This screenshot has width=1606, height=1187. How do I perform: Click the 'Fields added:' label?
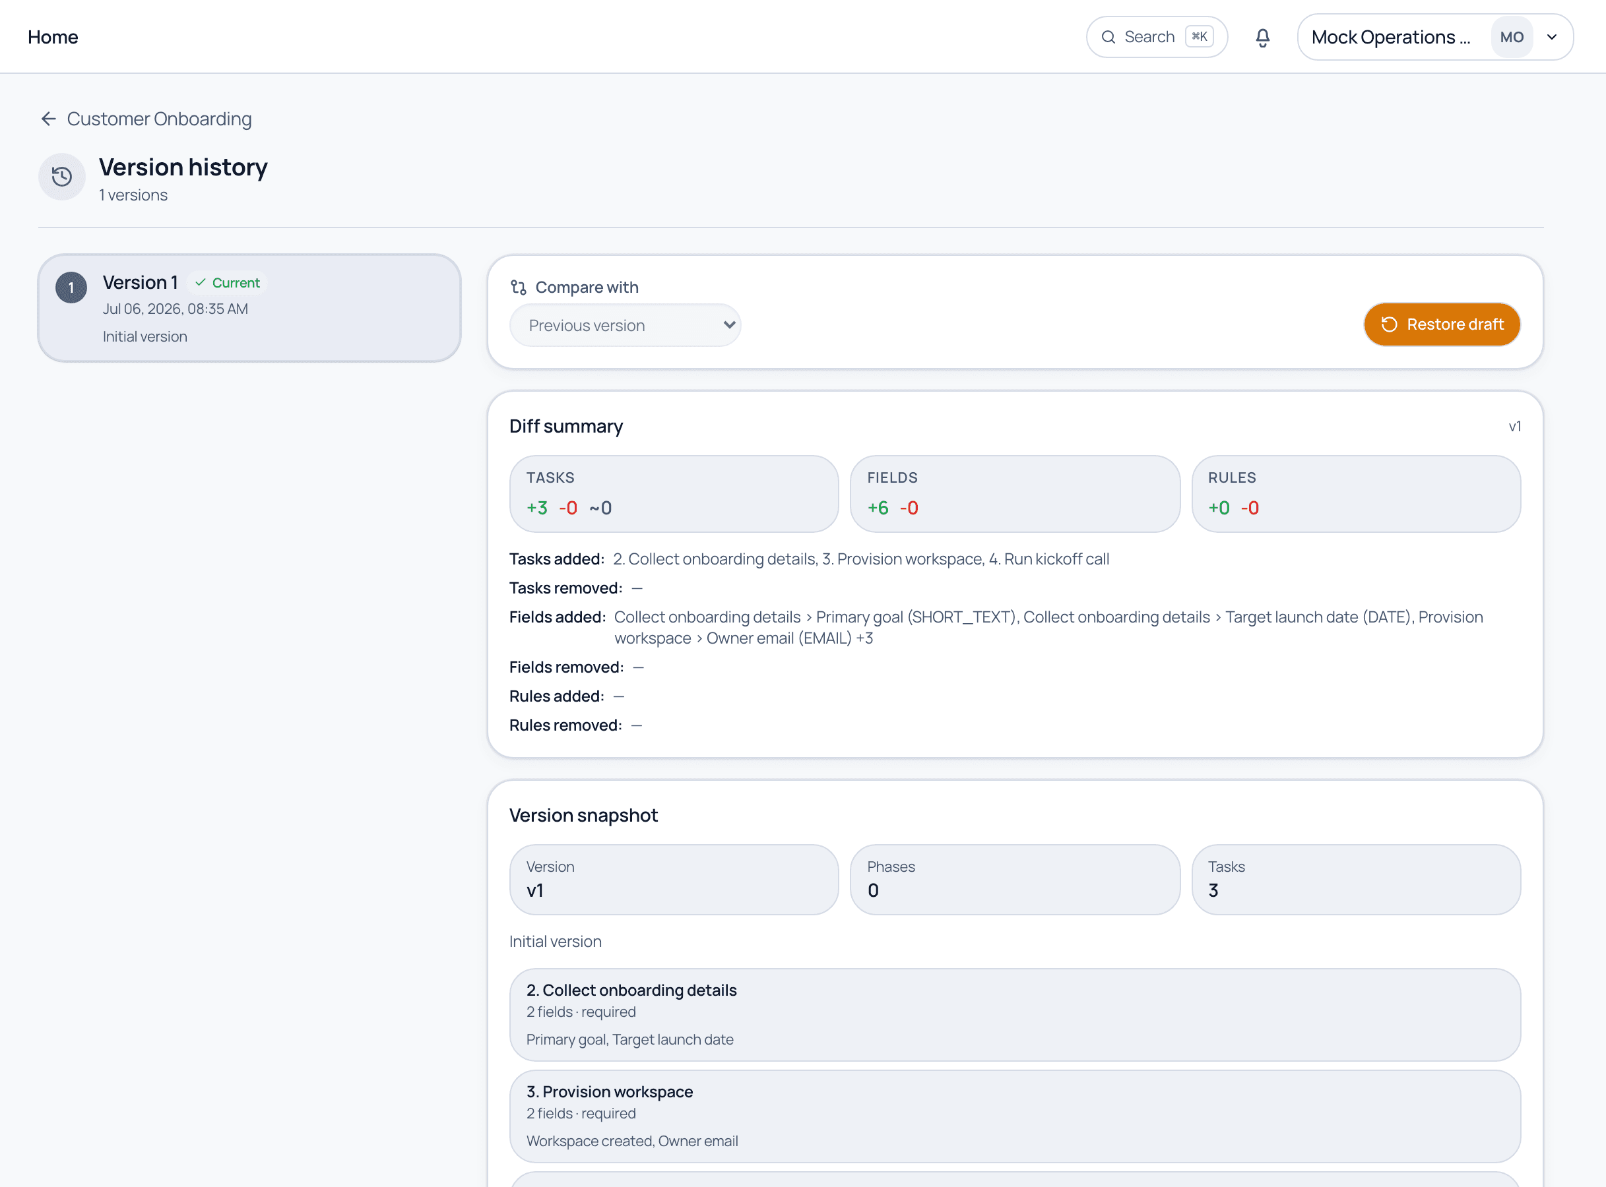click(557, 617)
